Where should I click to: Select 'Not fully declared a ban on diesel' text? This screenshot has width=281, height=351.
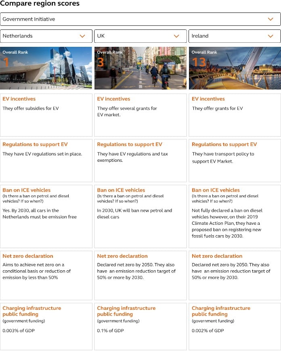point(227,211)
